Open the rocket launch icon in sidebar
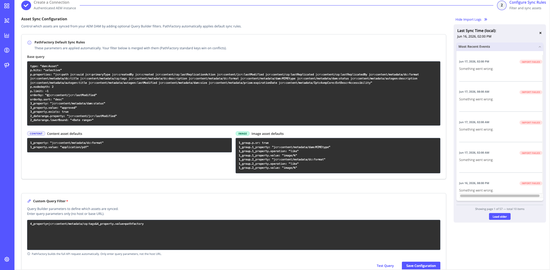 7,21
